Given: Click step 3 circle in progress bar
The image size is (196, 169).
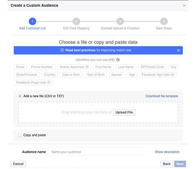Looking at the screenshot, I should [120, 21].
